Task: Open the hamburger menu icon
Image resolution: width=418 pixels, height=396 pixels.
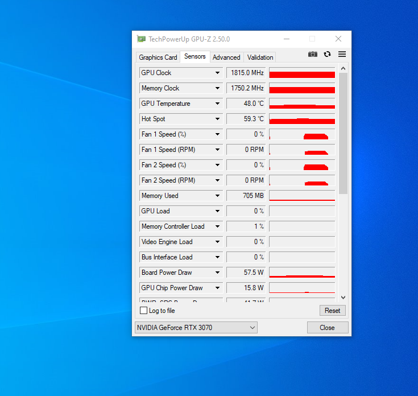Action: pos(342,54)
